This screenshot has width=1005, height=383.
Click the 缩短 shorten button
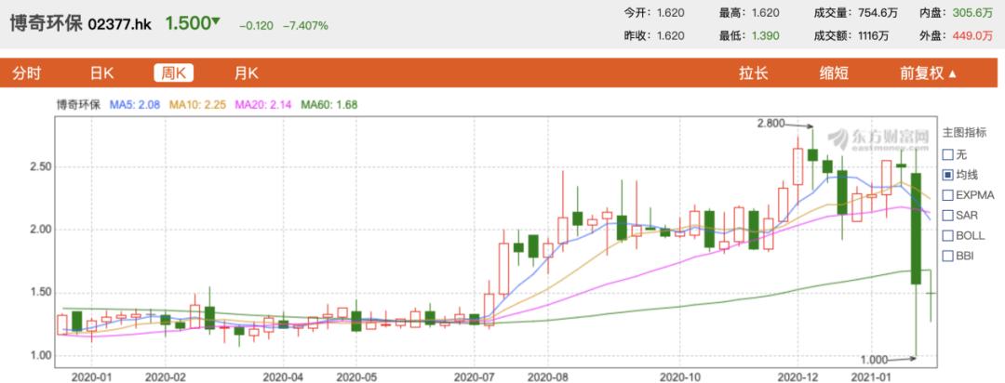click(x=834, y=73)
